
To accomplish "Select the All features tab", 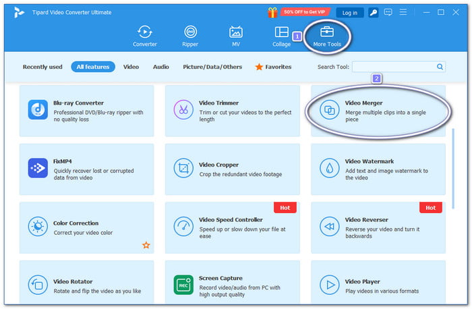I will click(x=93, y=67).
